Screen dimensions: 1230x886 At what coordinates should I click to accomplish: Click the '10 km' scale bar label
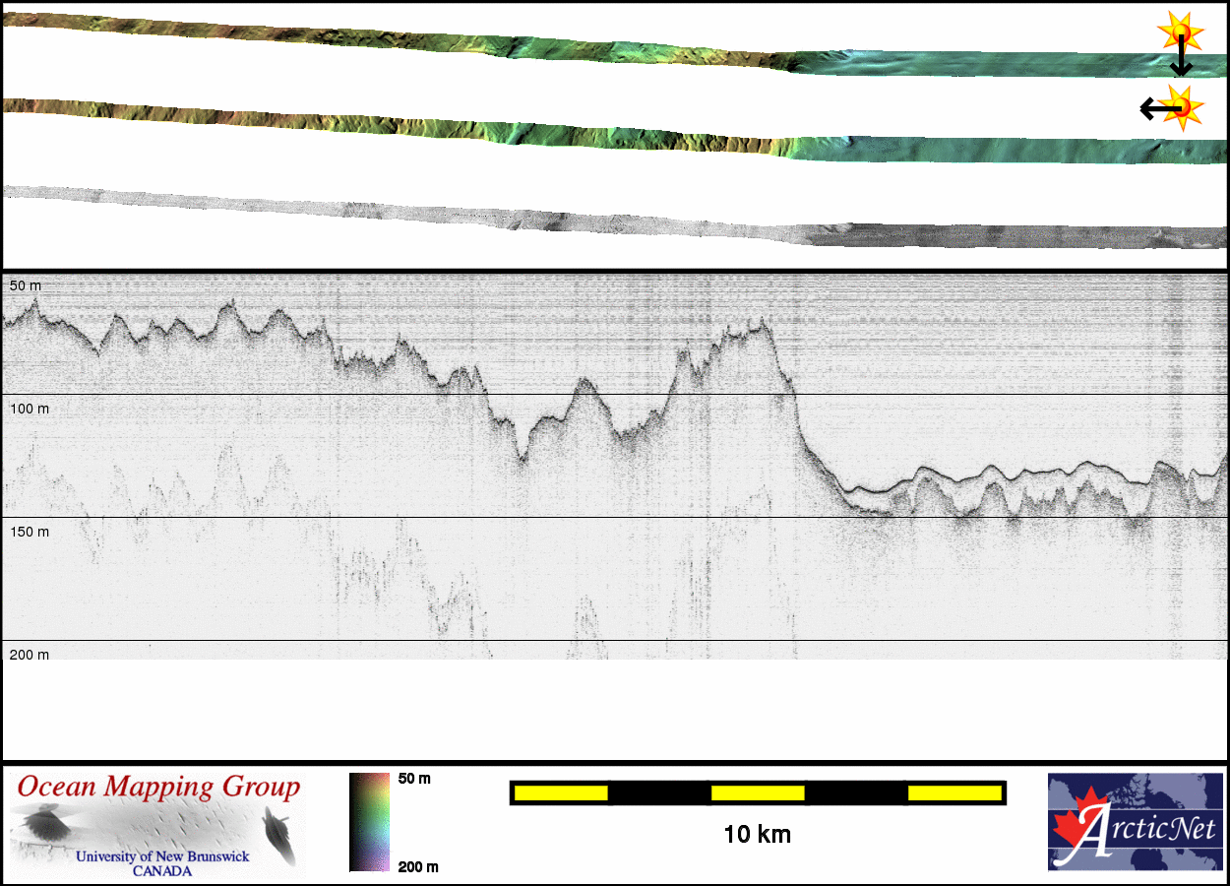(x=757, y=835)
